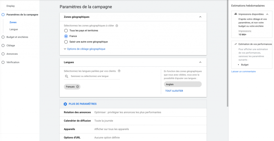The width and height of the screenshot is (274, 141).
Task: Choose Saisir une autre zone géographique
Action: pos(66,42)
